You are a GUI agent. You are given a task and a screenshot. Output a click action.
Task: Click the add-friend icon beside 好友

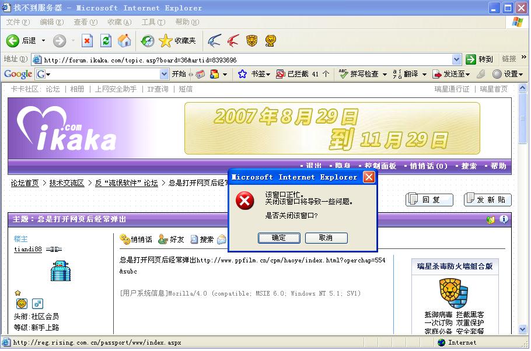click(163, 239)
